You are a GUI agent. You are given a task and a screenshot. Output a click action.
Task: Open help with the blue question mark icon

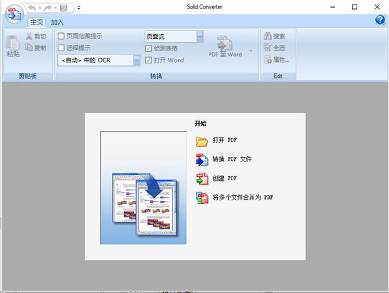(x=380, y=20)
